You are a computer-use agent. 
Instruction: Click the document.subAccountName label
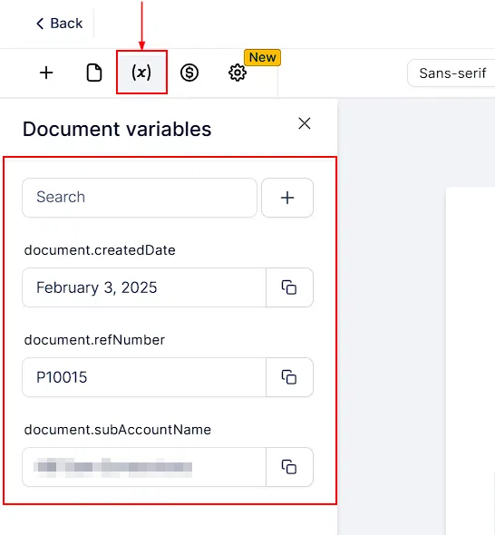tap(117, 430)
